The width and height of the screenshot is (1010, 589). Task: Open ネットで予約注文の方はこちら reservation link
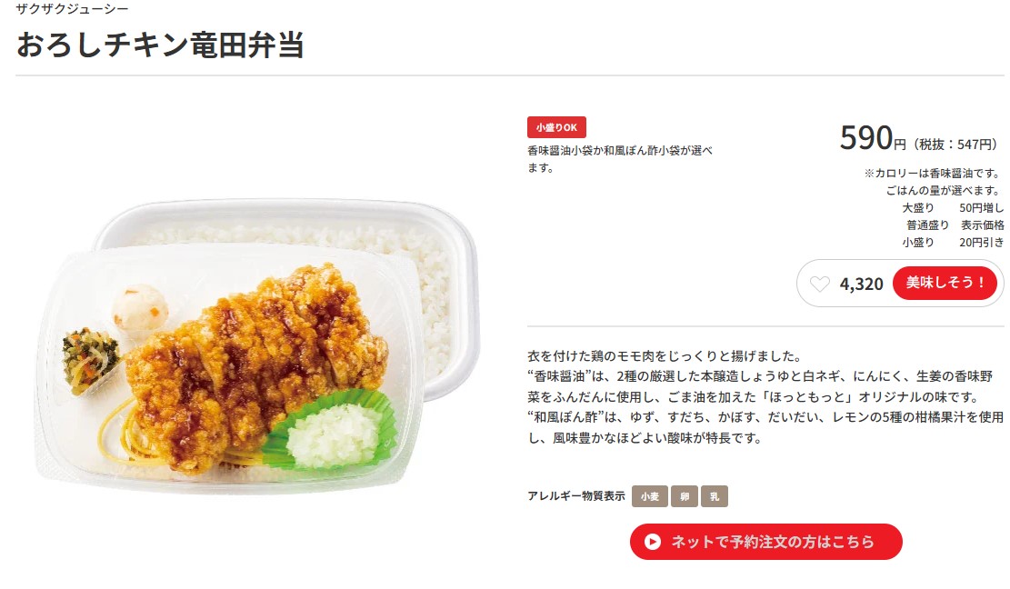(765, 542)
